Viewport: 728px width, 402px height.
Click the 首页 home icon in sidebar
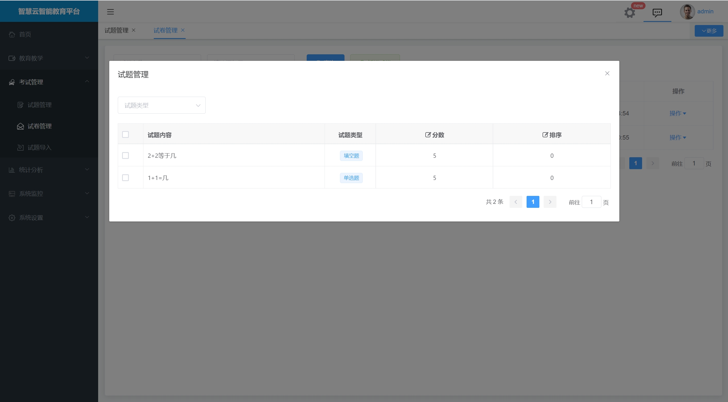pyautogui.click(x=12, y=34)
